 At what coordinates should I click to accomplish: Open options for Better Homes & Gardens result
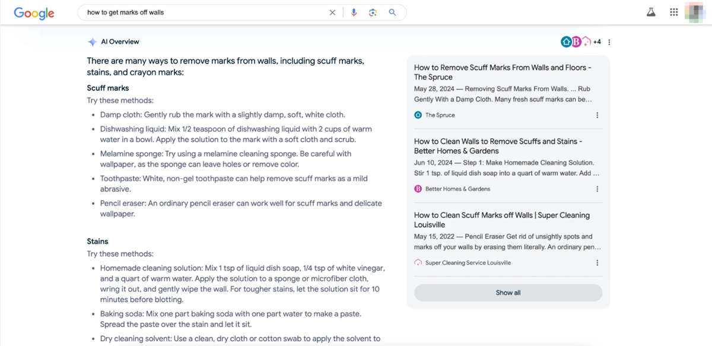(597, 189)
